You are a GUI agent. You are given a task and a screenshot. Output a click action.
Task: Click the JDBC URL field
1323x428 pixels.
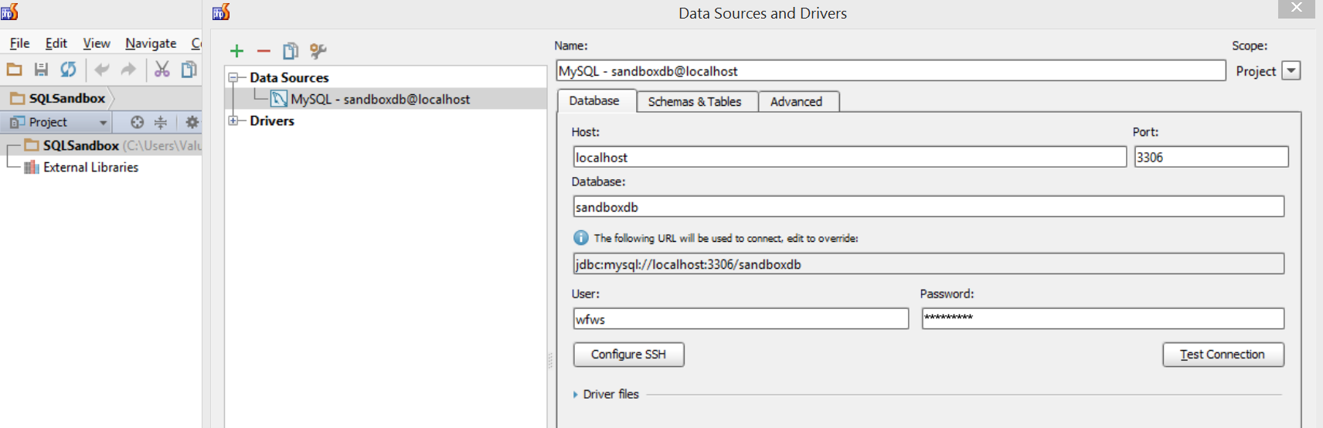click(928, 263)
